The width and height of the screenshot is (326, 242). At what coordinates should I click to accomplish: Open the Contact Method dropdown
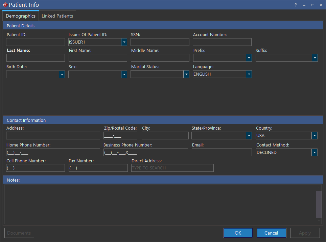(315, 153)
